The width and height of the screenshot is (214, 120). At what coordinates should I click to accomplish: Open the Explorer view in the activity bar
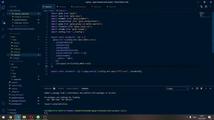pos(3,8)
